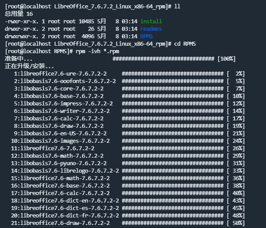Click the blue 'readmes' directory name
This screenshot has width=266, height=228.
tap(151, 29)
